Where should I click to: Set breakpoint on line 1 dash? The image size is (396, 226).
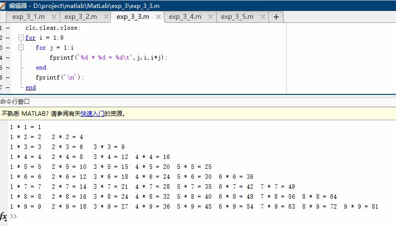tap(8, 28)
